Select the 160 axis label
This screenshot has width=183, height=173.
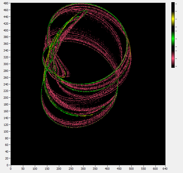click(6, 111)
